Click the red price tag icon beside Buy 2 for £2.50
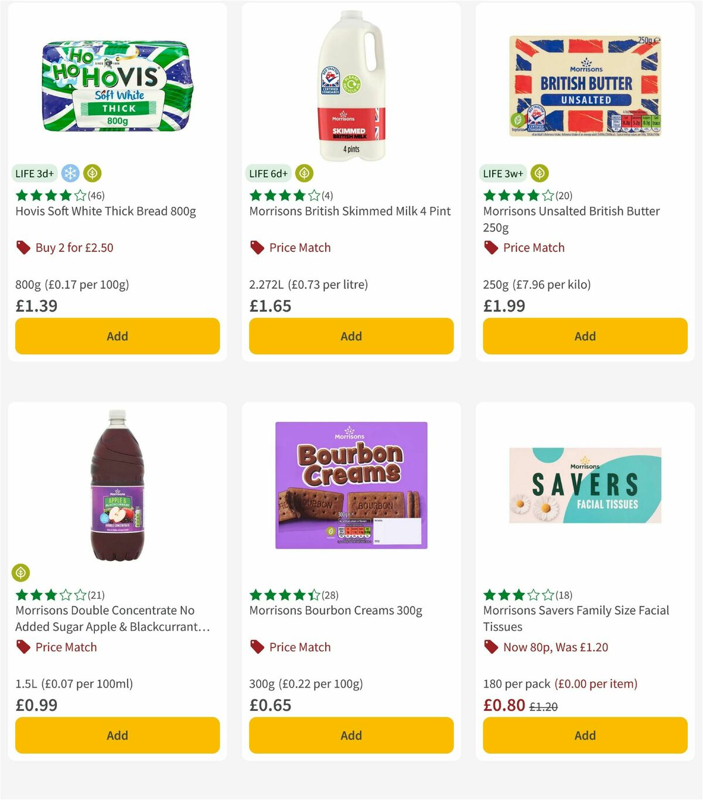703x800 pixels. (x=23, y=248)
